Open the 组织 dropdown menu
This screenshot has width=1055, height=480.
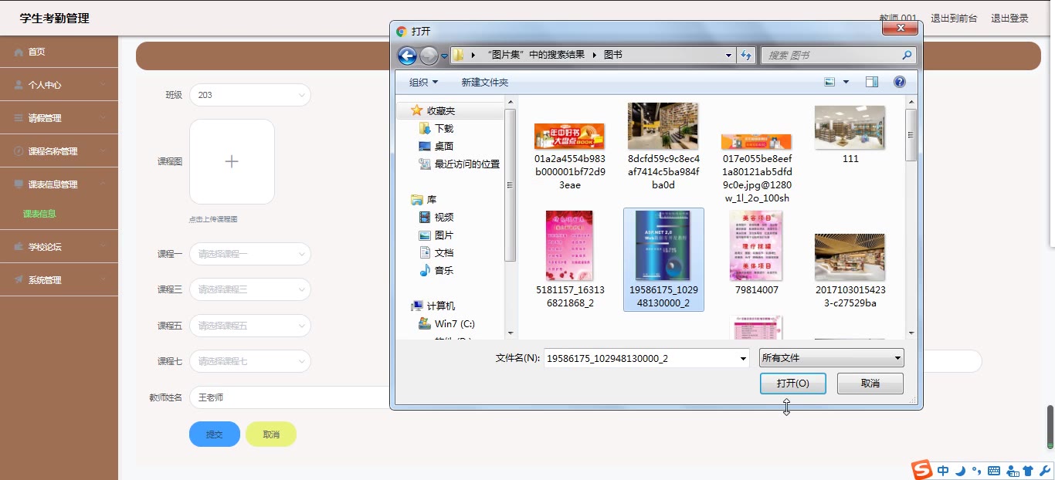[x=423, y=82]
